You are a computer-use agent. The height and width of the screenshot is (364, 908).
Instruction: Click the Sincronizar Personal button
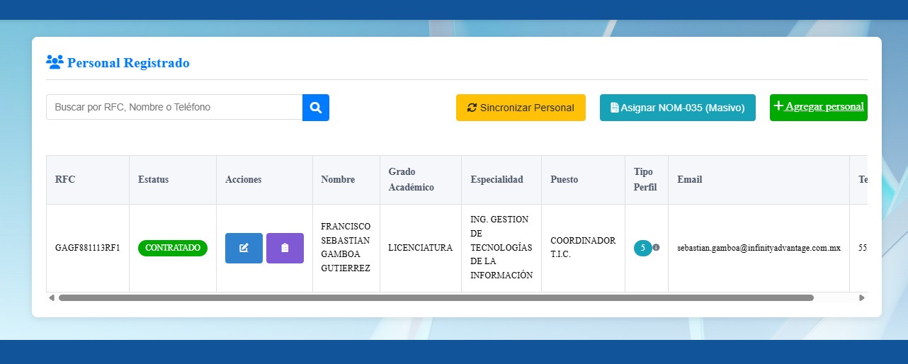pos(521,108)
